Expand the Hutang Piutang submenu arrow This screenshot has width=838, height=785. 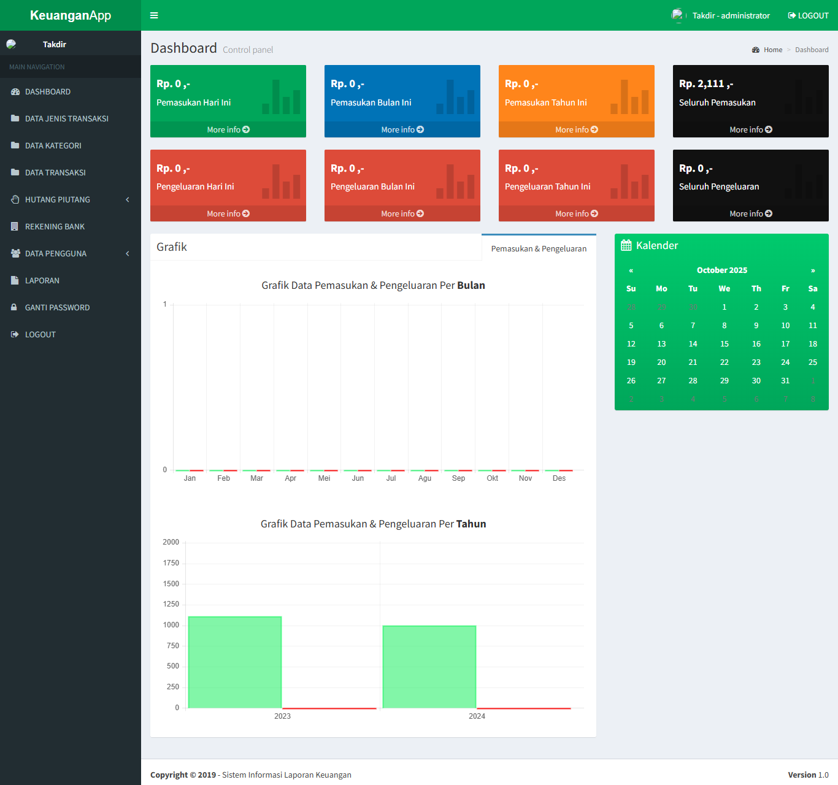[128, 200]
